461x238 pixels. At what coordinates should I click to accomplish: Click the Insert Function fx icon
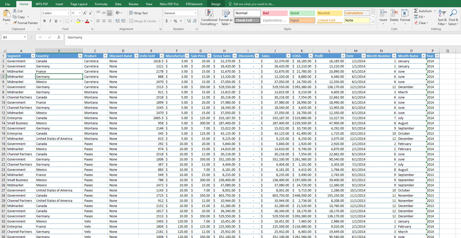point(59,37)
